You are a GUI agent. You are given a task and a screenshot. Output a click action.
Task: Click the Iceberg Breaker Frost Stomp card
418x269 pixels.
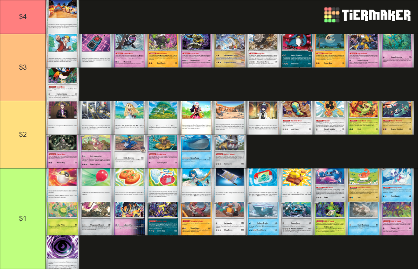pyautogui.click(x=263, y=219)
